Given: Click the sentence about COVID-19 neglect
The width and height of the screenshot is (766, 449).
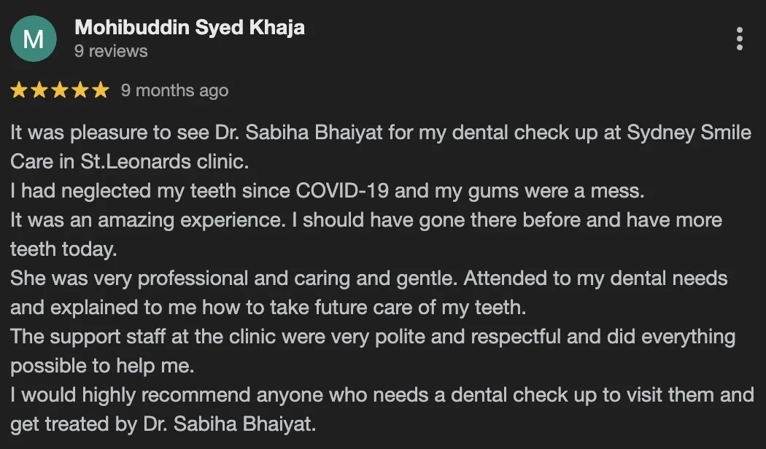Looking at the screenshot, I should click(328, 191).
